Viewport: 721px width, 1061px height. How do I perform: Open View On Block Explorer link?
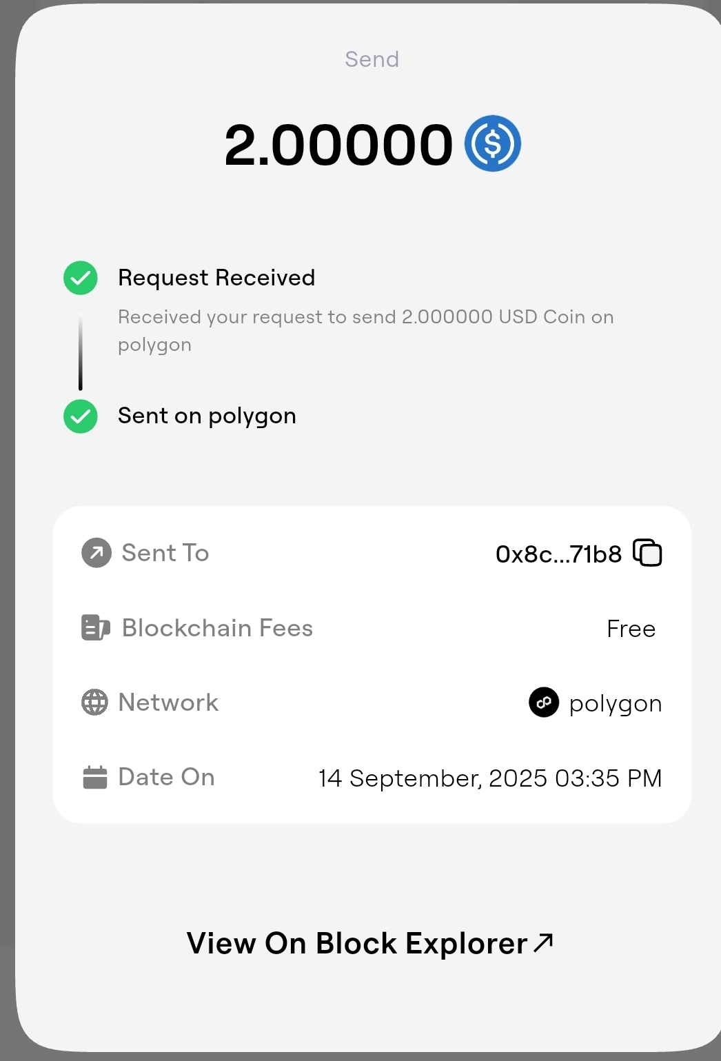click(x=357, y=943)
